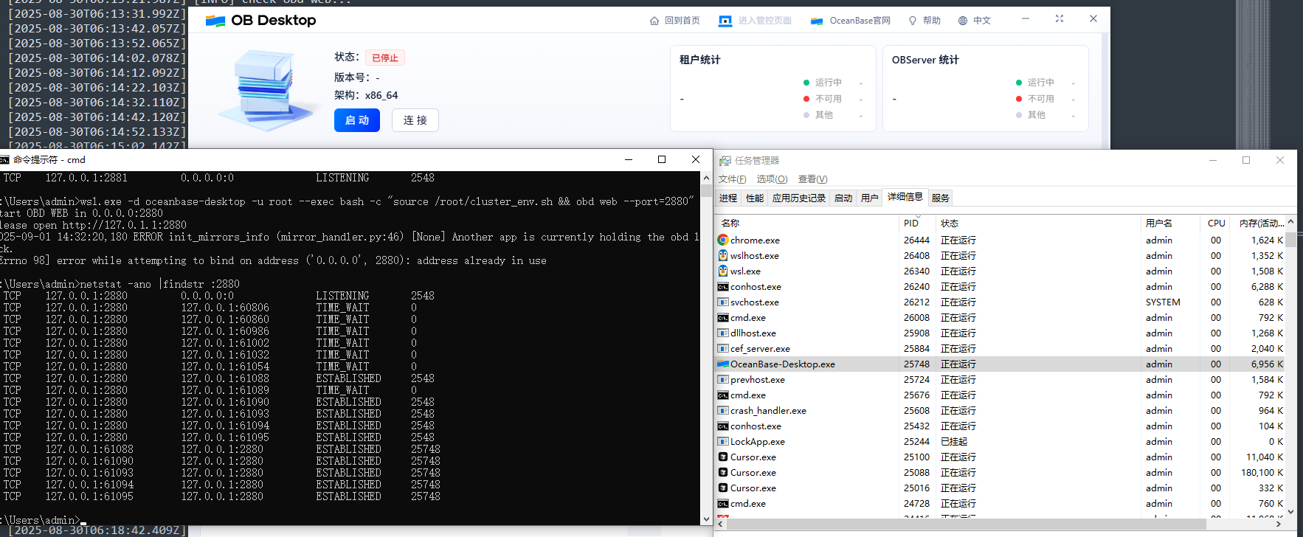Click 租户统计 card title
Viewport: 1303px width, 537px height.
click(699, 60)
